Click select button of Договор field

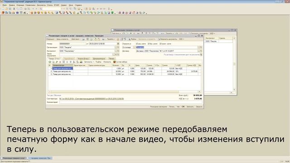(x=199, y=51)
